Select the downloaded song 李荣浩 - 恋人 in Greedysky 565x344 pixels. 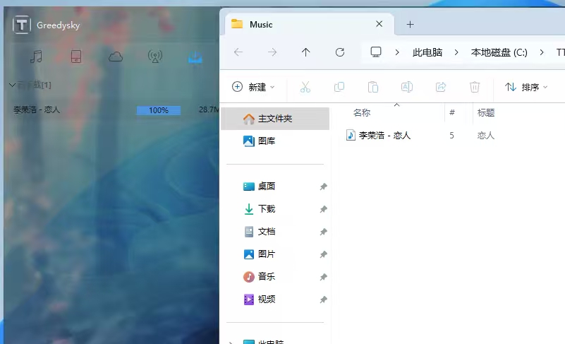tap(37, 109)
